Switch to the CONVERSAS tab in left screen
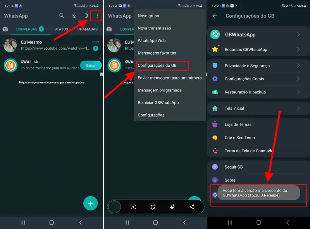The image size is (310, 229). (30, 29)
